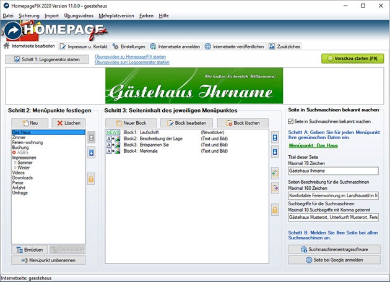
Task: Click Suchbegriffe input field
Action: click(x=333, y=218)
